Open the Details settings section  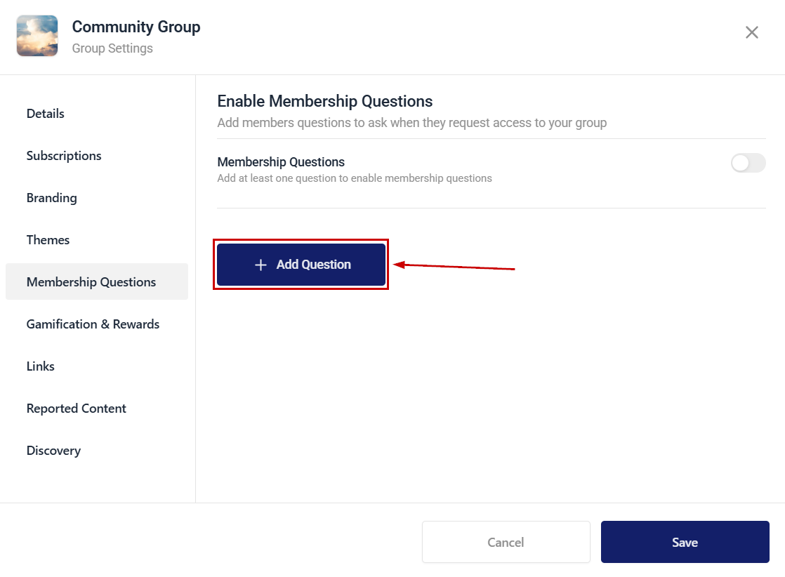coord(46,114)
